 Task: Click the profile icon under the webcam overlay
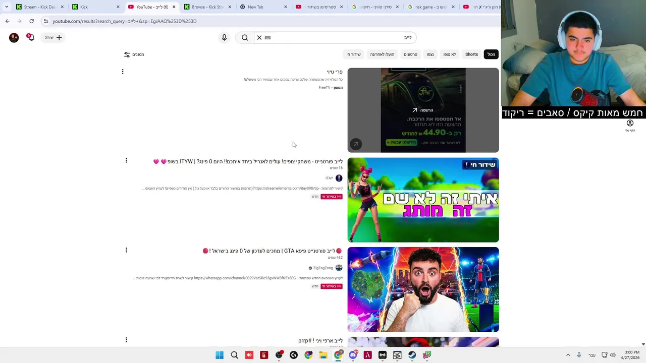tap(630, 123)
